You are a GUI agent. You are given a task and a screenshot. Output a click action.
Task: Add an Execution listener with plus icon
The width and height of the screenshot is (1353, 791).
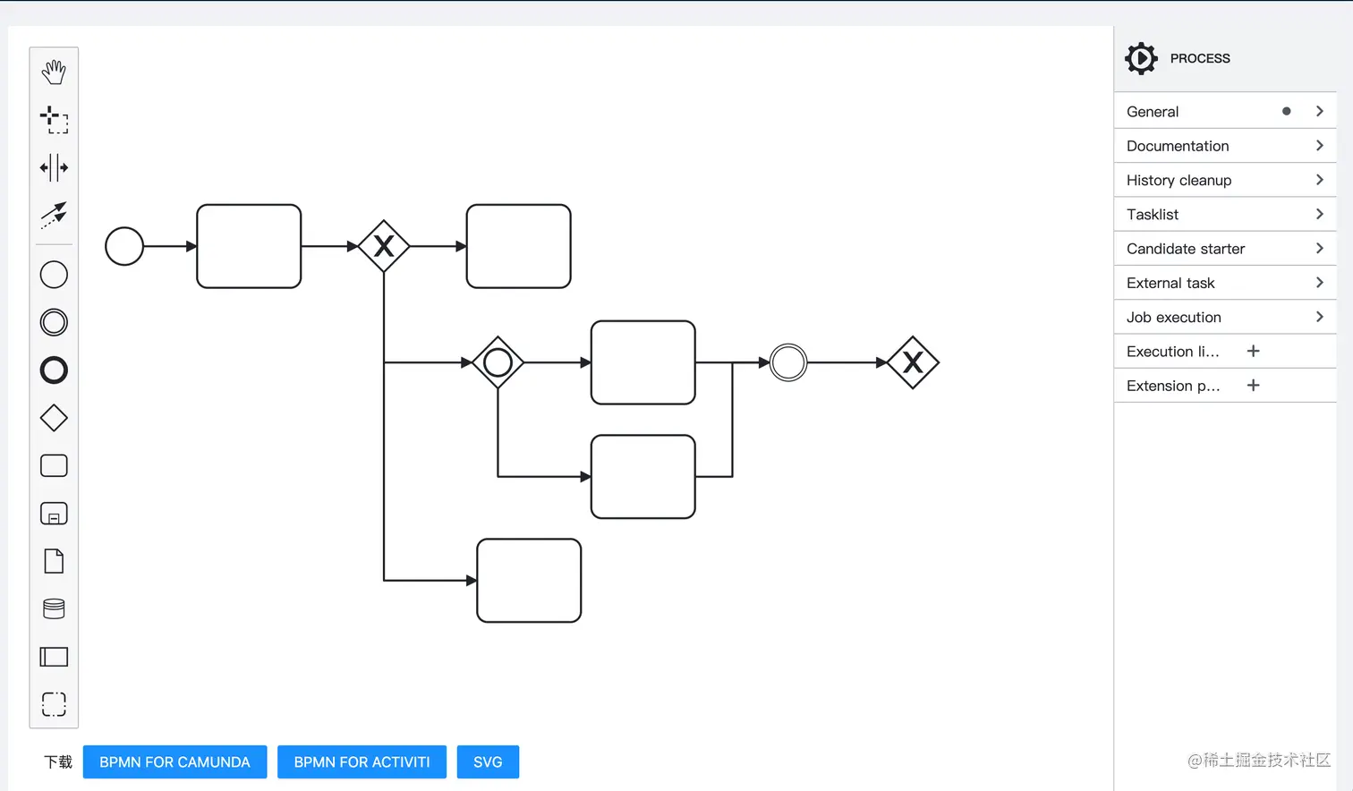1253,352
